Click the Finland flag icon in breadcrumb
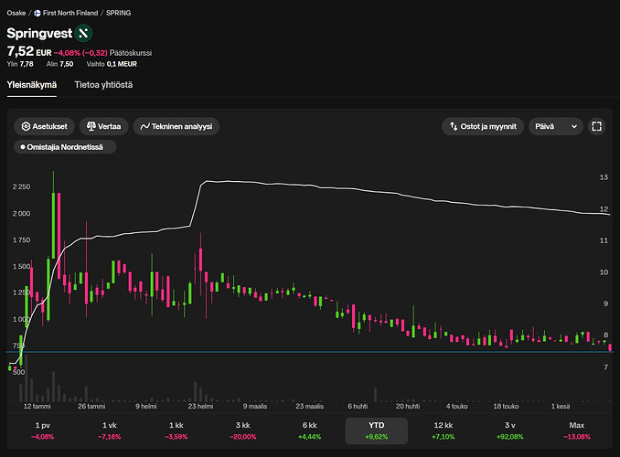Screen dimensions: 620x457 pyautogui.click(x=37, y=13)
